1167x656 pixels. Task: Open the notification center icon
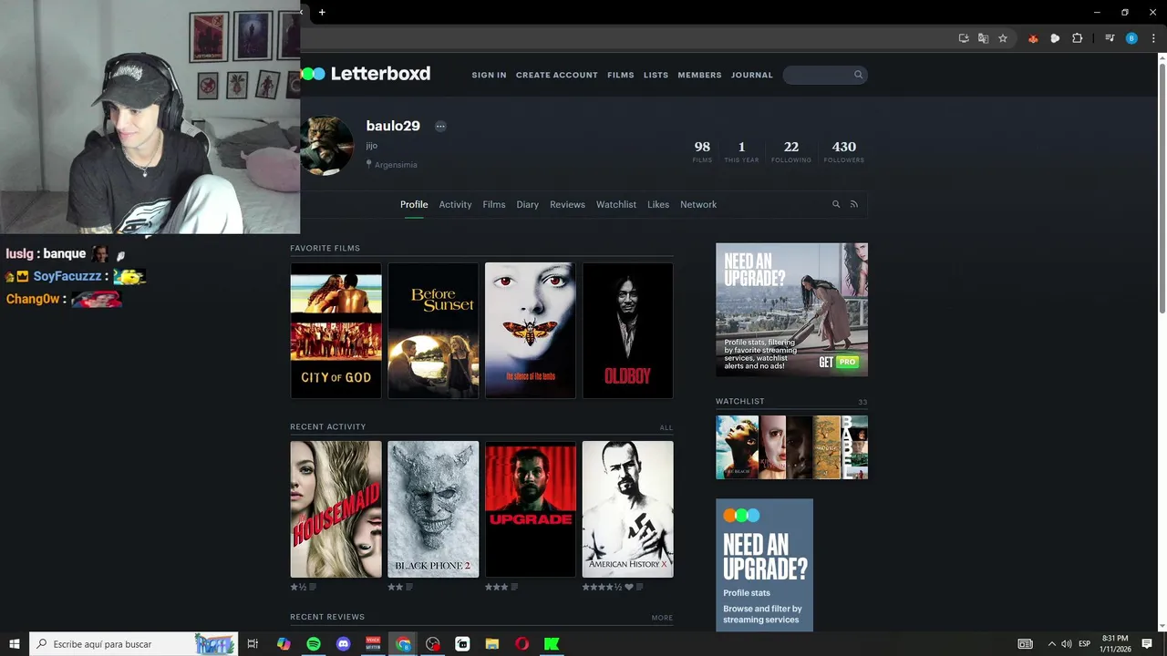coord(1147,643)
